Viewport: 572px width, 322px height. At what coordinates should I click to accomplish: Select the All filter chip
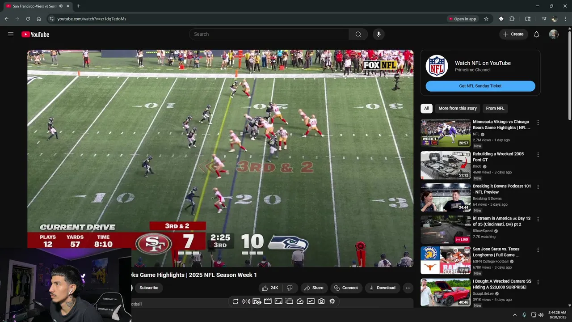(x=427, y=108)
